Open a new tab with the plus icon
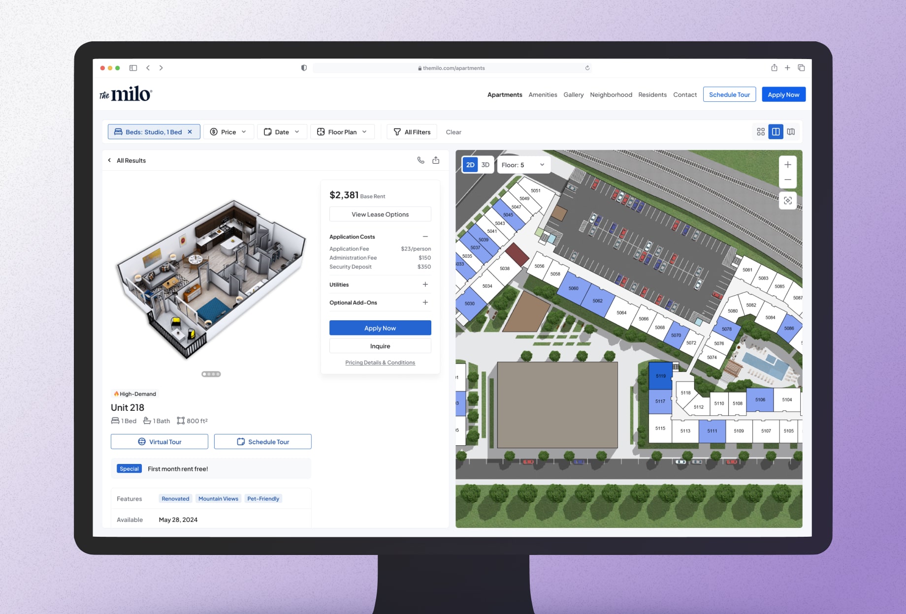This screenshot has width=906, height=614. tap(787, 68)
